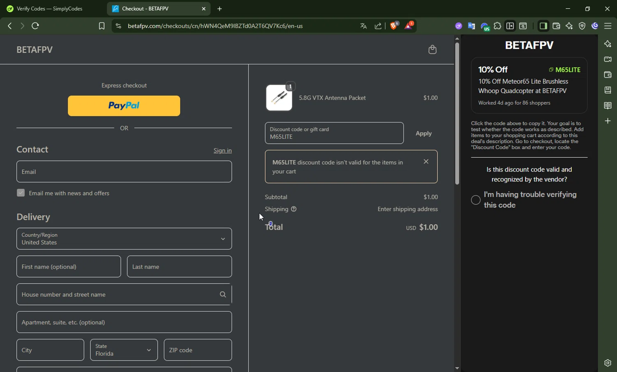
Task: Focus the First name field
Action: (x=69, y=266)
